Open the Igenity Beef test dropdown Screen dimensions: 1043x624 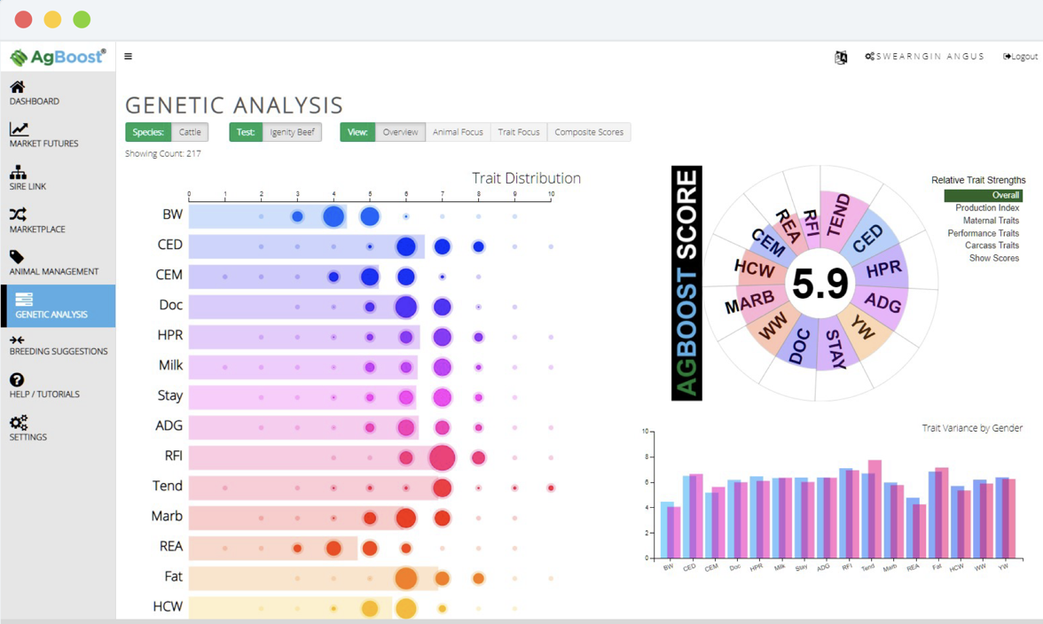(x=292, y=132)
